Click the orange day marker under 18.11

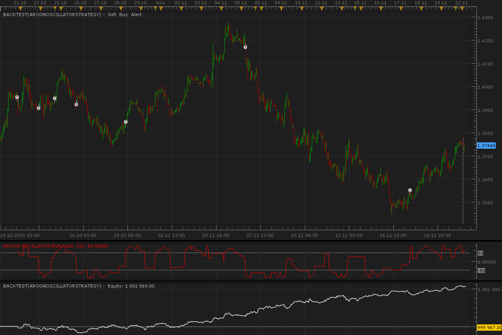[x=421, y=8]
